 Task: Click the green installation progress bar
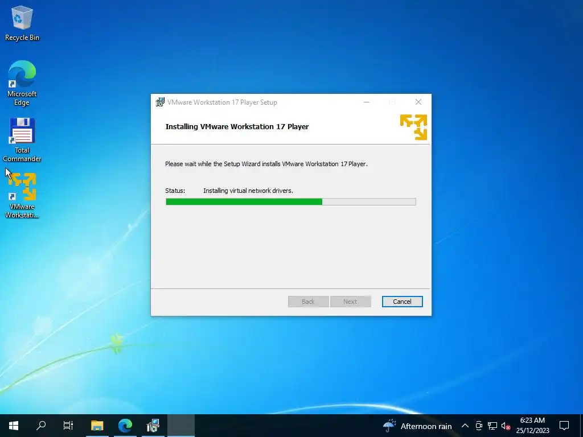coord(291,202)
